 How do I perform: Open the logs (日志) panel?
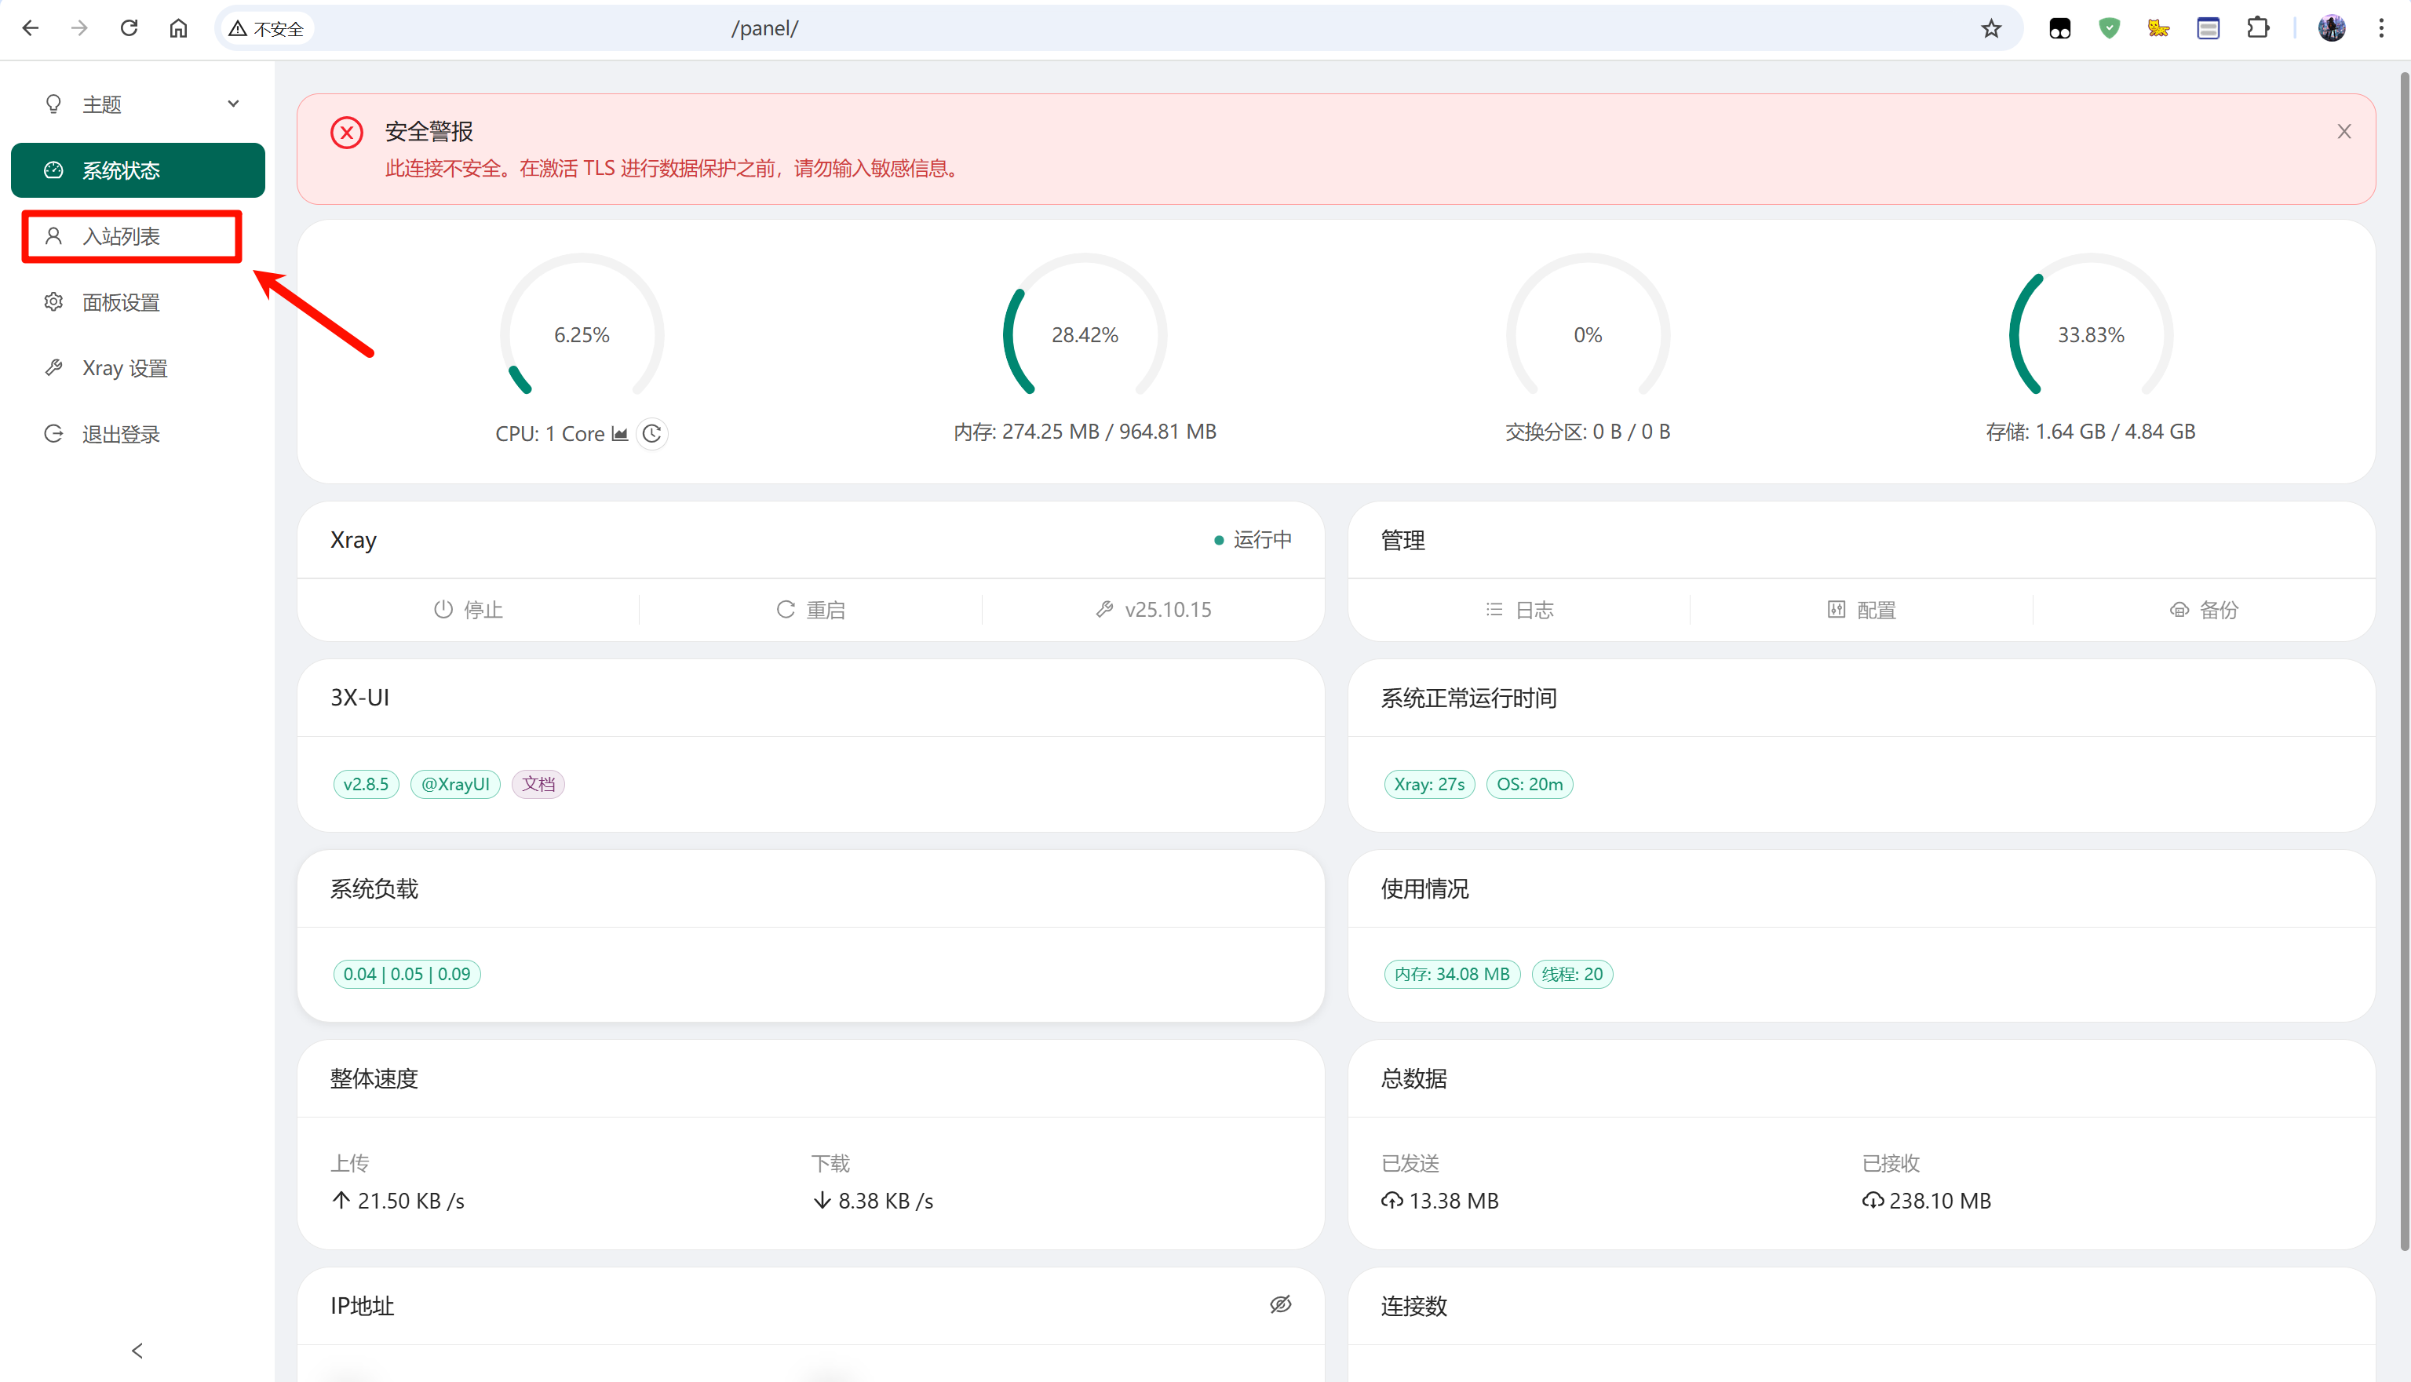1519,609
